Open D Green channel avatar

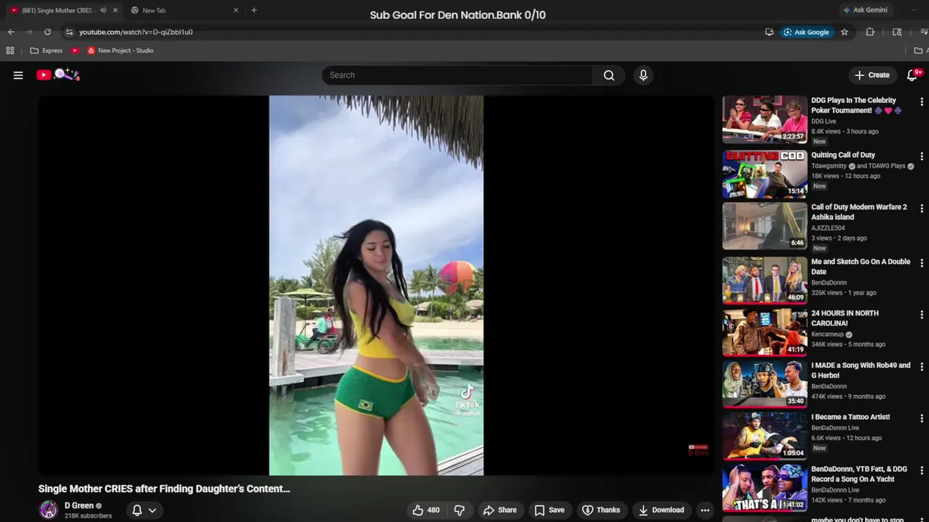tap(49, 510)
